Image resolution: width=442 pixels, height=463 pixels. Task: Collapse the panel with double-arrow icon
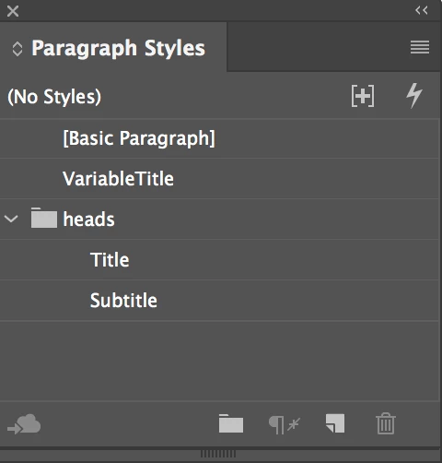(422, 10)
